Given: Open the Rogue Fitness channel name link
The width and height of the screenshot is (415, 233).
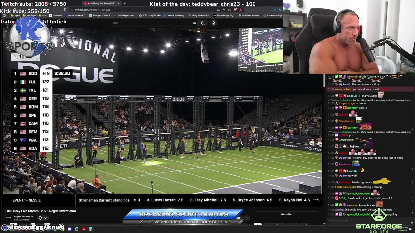Looking at the screenshot, I should click(x=22, y=216).
